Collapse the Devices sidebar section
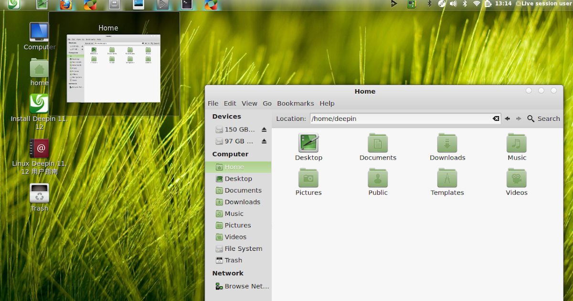This screenshot has width=573, height=301. 226,116
